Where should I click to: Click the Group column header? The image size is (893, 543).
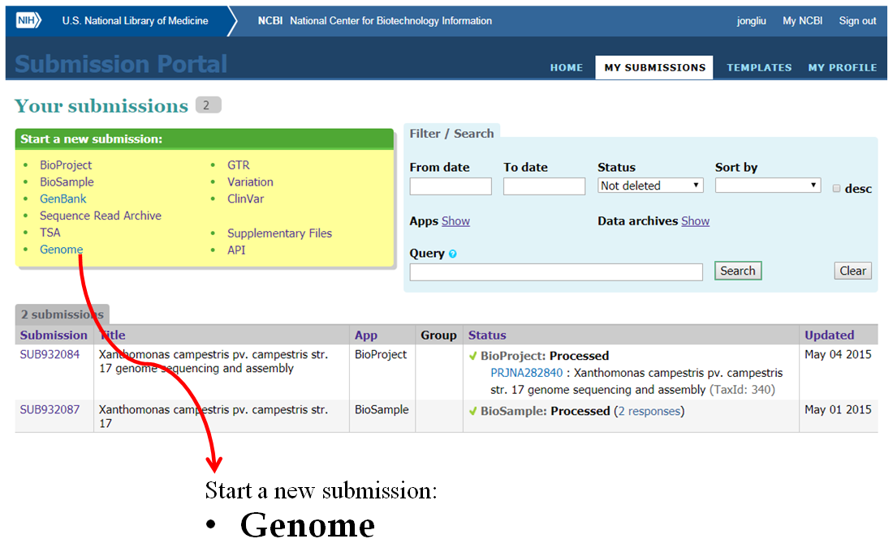click(438, 336)
